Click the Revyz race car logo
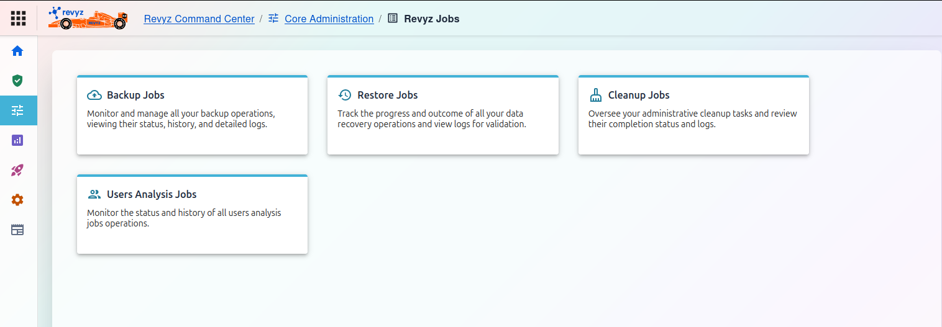Image resolution: width=942 pixels, height=327 pixels. 88,19
